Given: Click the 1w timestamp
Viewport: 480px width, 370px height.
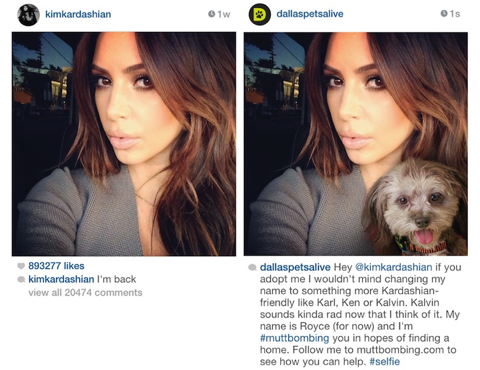Looking at the screenshot, I should click(x=224, y=15).
